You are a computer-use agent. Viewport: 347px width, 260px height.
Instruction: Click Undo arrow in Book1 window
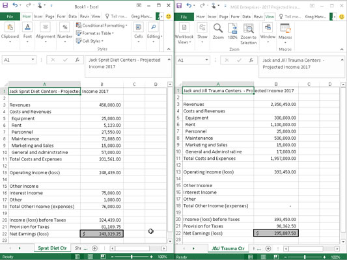pos(15,5)
